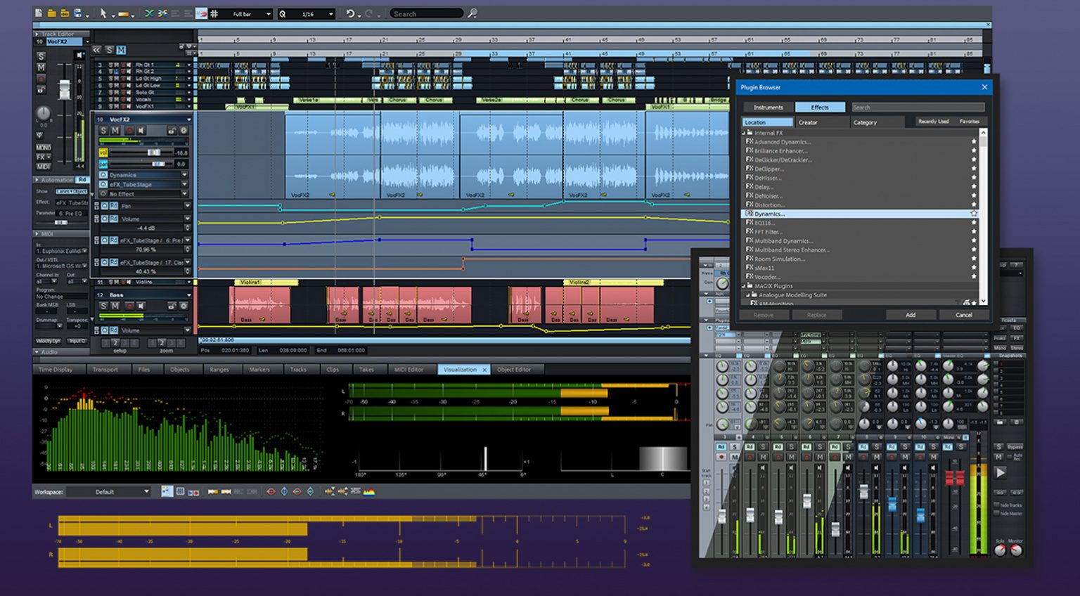1080x596 pixels.
Task: Toggle Rd read mode on Volume automation lane
Action: coord(114,219)
